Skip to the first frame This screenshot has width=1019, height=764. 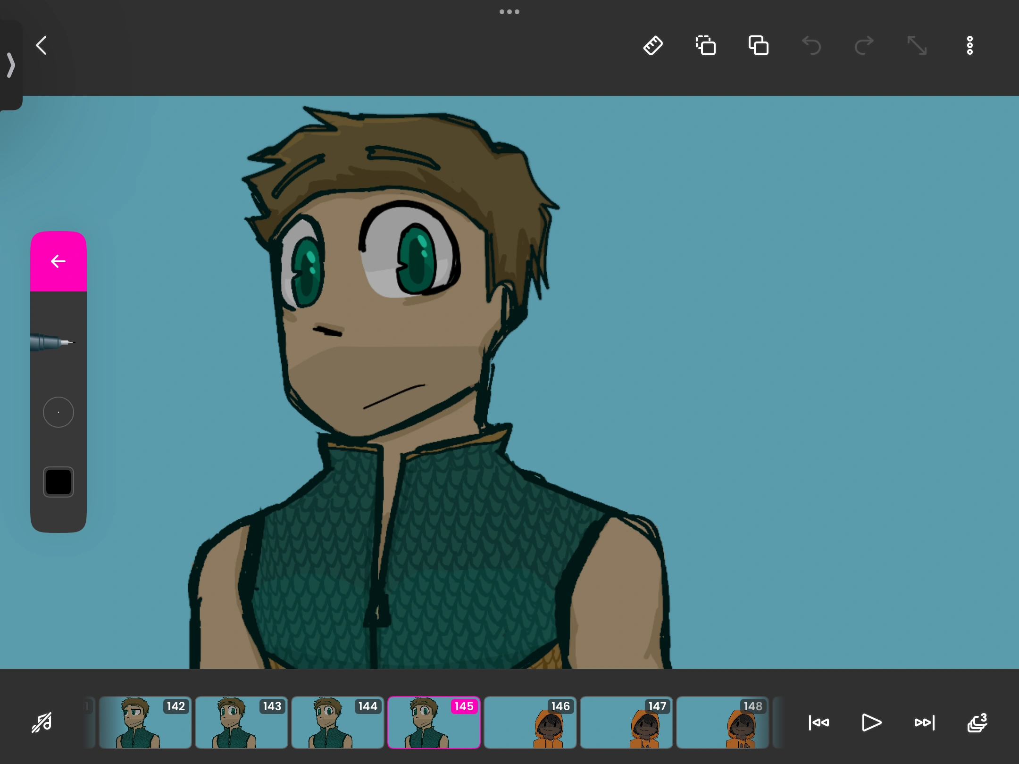pos(819,722)
